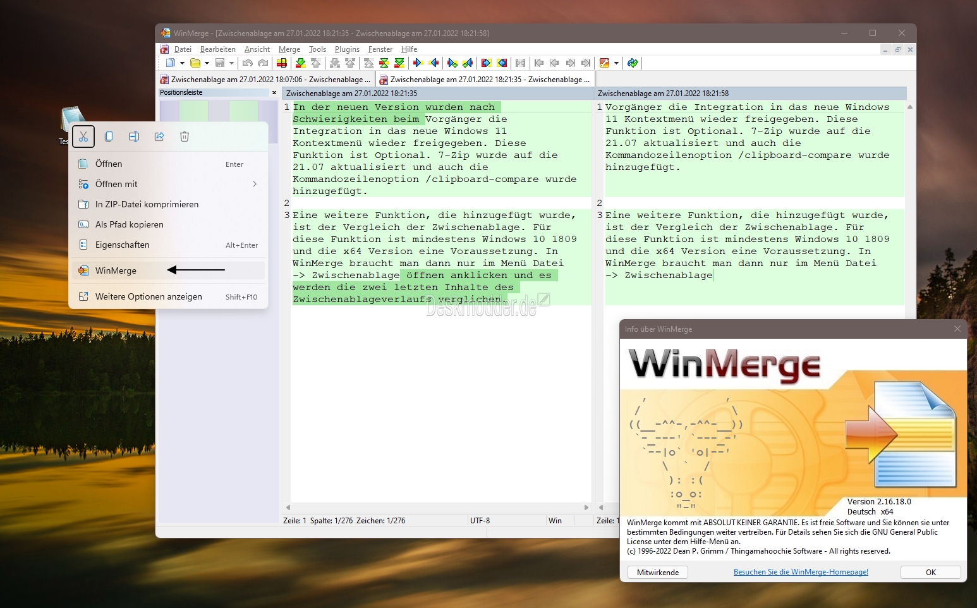The height and width of the screenshot is (608, 977).
Task: Choose Öffnen in the context menu
Action: coord(168,164)
